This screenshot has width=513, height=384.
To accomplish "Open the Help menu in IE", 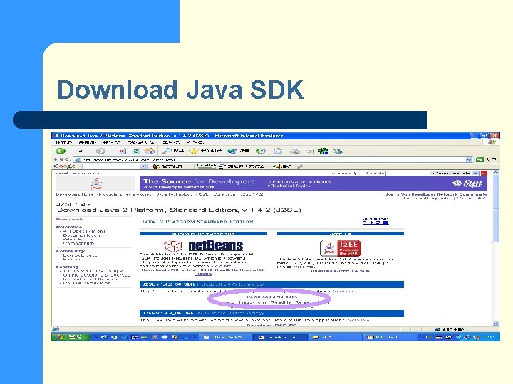I will (x=196, y=142).
